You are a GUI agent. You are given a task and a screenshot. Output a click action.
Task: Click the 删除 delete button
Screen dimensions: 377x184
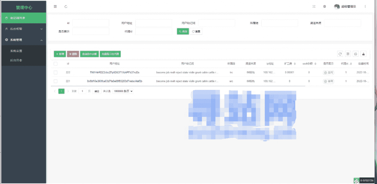tap(73, 54)
